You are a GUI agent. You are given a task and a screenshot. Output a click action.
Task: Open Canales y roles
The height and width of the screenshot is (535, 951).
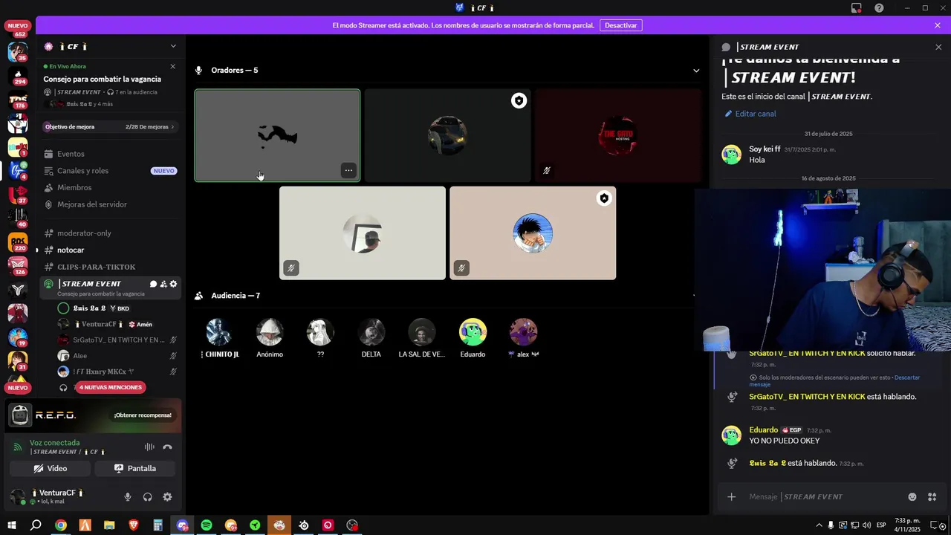coord(111,171)
